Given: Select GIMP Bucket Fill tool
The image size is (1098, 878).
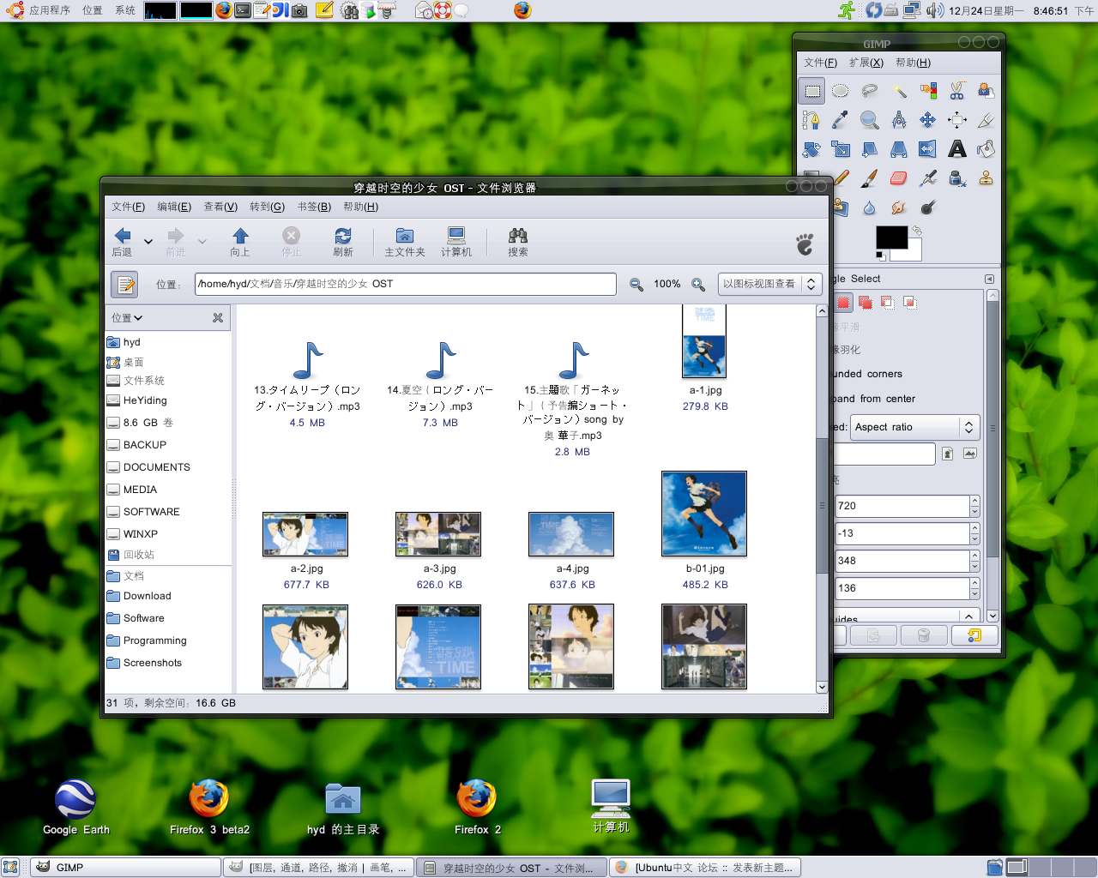Looking at the screenshot, I should click(x=986, y=149).
